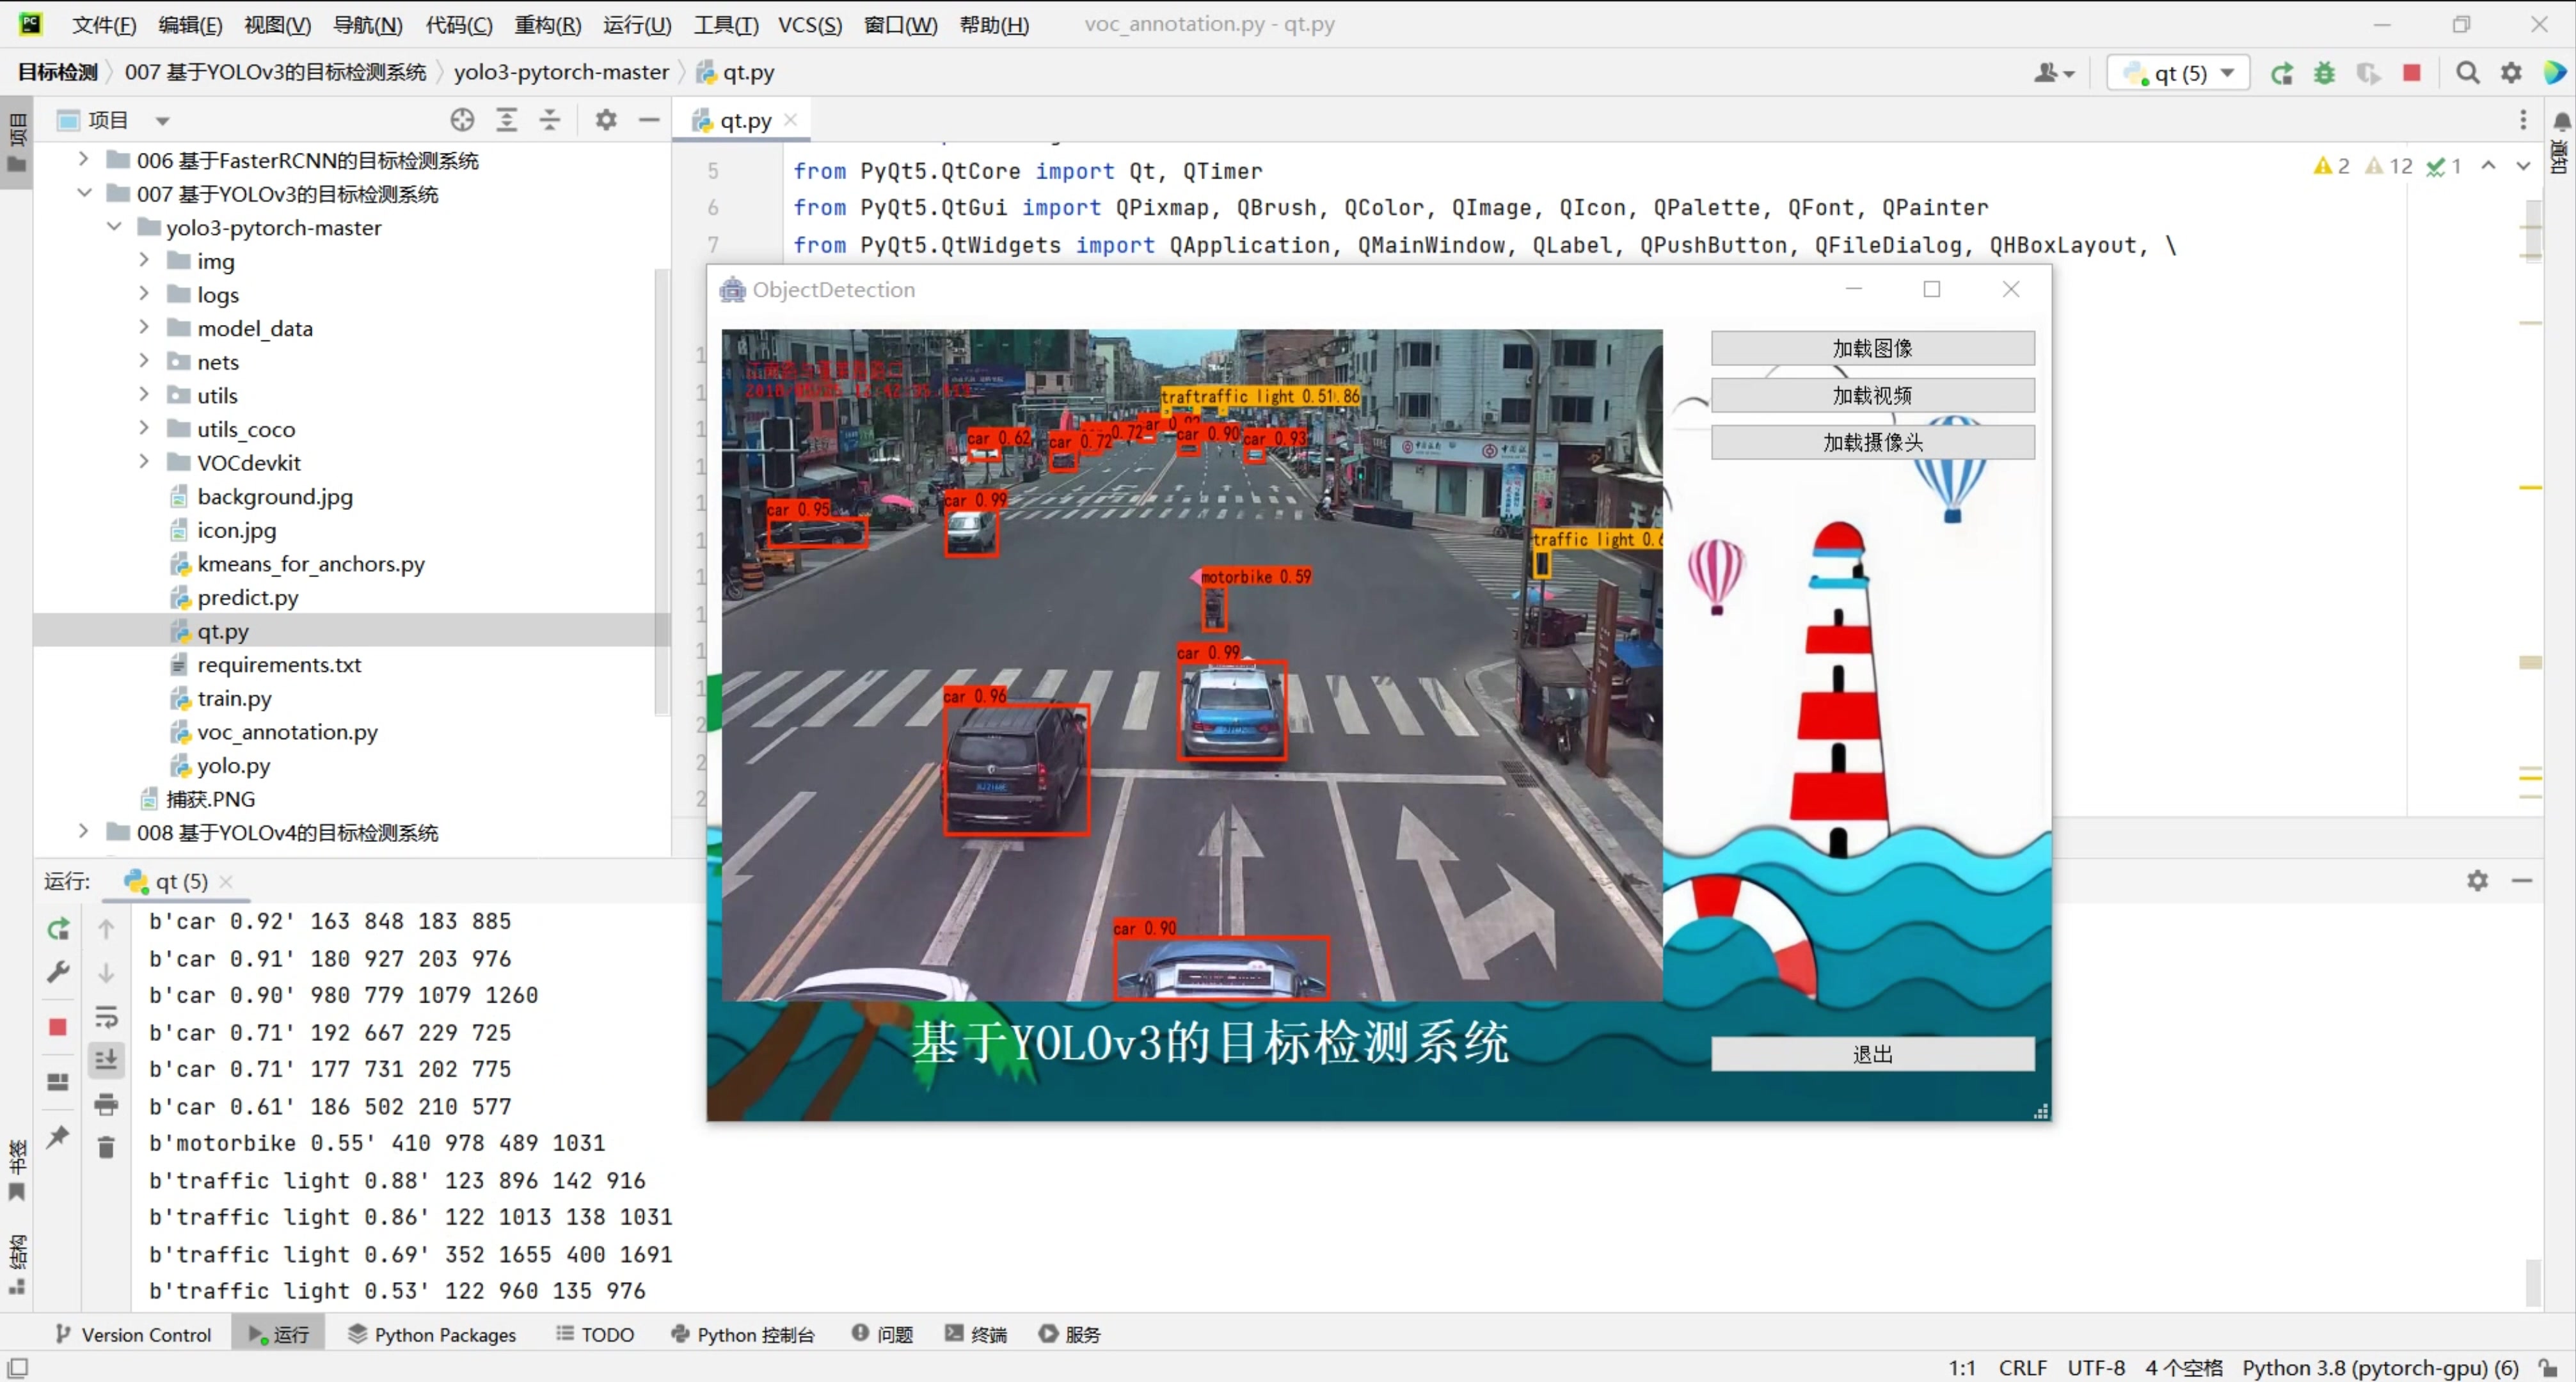Viewport: 2576px width, 1382px height.
Task: Click the Search Everywhere magnifier icon
Action: [2467, 73]
